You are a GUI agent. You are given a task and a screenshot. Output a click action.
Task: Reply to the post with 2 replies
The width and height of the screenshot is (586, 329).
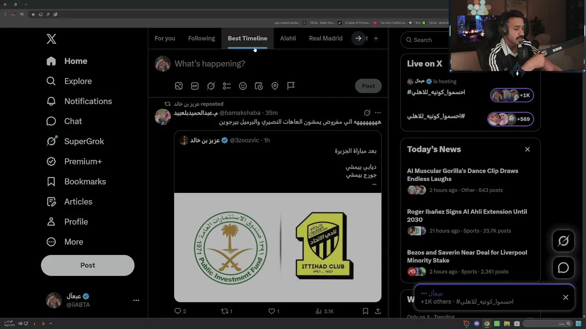point(180,311)
